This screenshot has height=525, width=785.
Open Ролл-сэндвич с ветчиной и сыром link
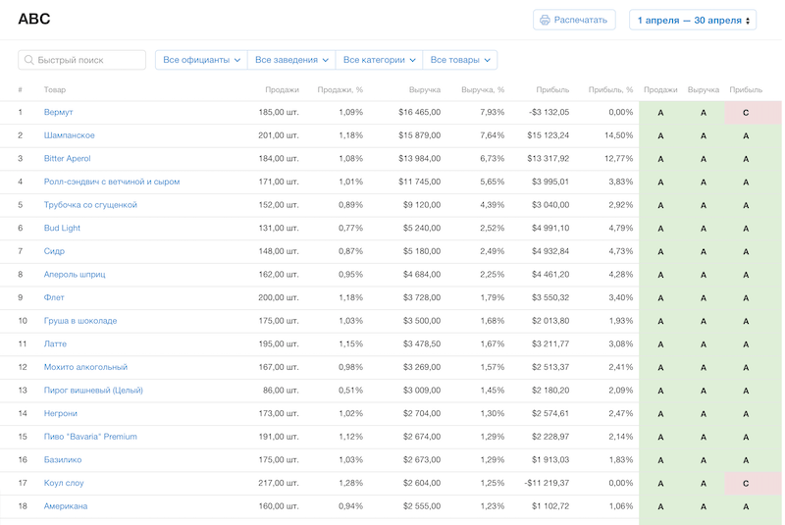pos(112,182)
